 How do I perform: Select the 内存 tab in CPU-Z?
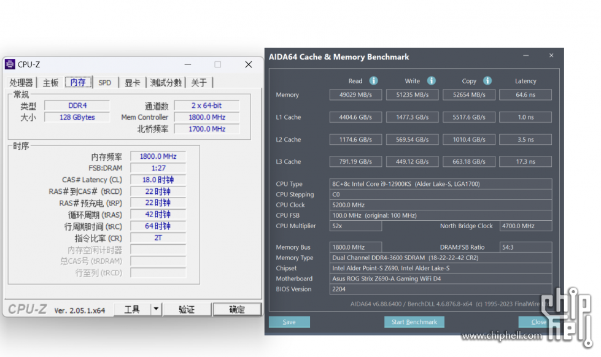[78, 82]
